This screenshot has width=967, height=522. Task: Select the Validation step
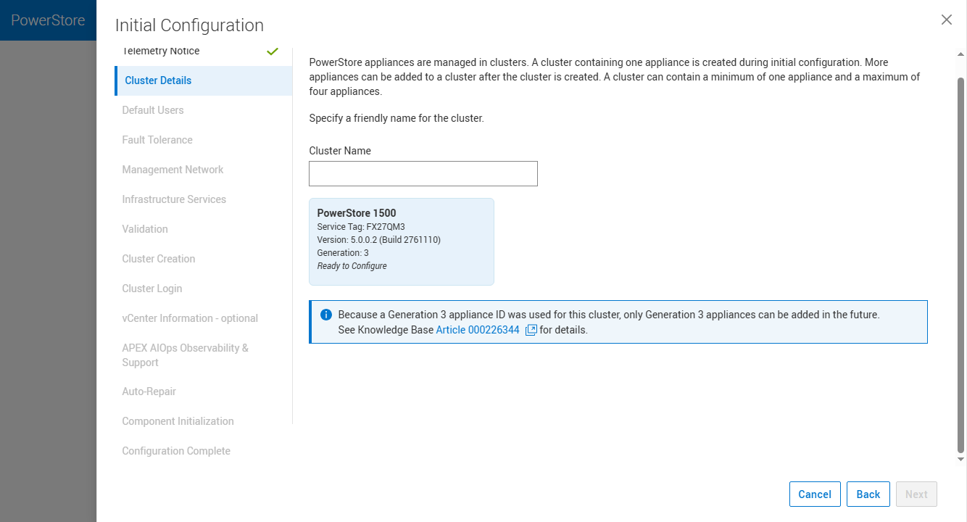[x=145, y=229]
